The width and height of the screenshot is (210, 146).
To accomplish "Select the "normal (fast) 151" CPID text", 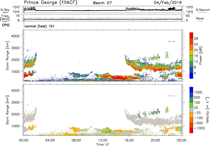I will (x=40, y=26).
